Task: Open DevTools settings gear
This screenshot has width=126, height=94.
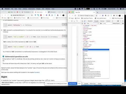Action: tap(118, 21)
